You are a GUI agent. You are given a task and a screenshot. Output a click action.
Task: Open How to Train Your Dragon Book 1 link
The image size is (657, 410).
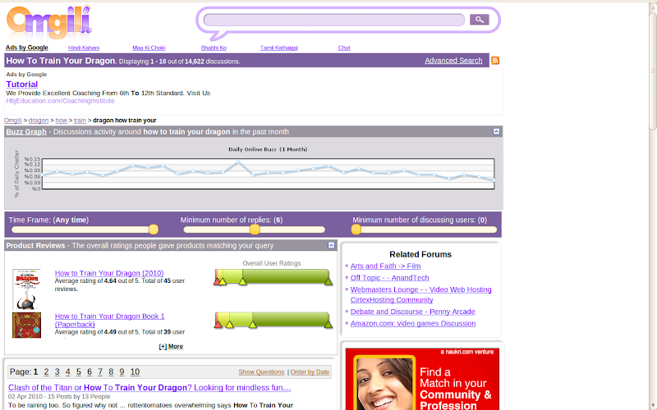tap(109, 321)
